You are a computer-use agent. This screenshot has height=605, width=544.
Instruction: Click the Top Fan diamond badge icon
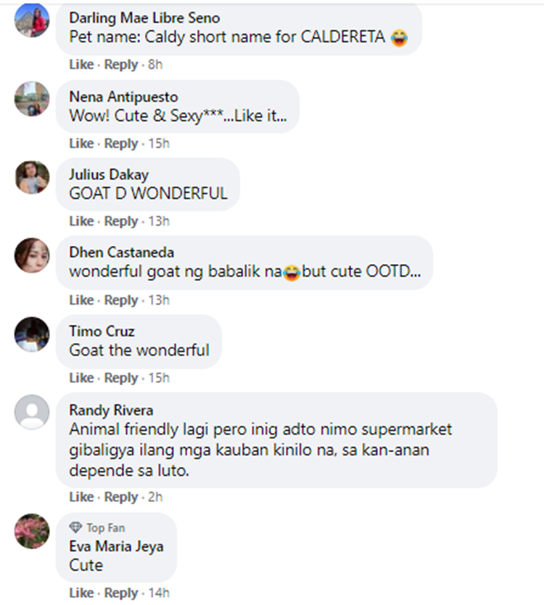(x=75, y=527)
